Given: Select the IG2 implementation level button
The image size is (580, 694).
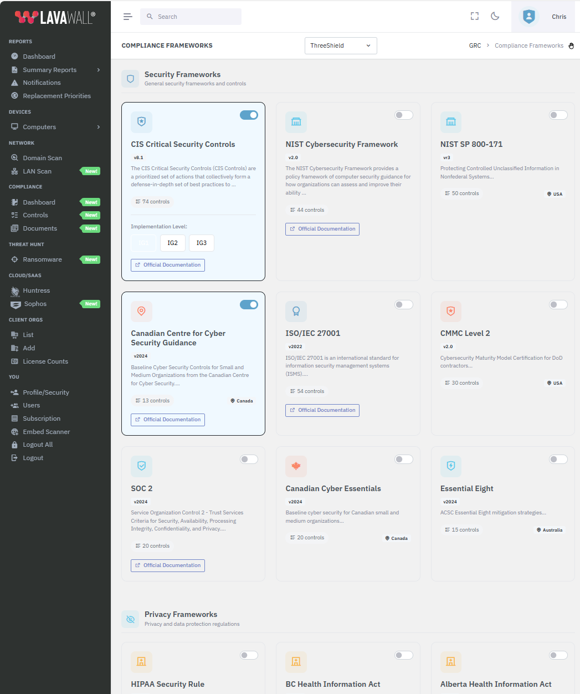Looking at the screenshot, I should [x=173, y=243].
